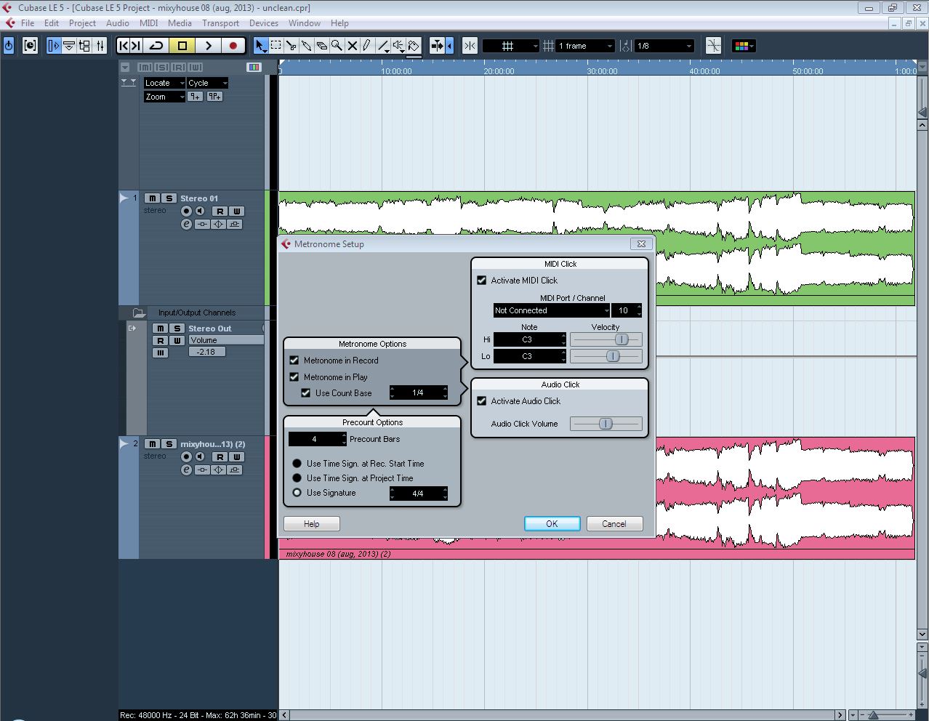Uncheck Metronome in Record checkbox
The width and height of the screenshot is (929, 721).
tap(294, 360)
